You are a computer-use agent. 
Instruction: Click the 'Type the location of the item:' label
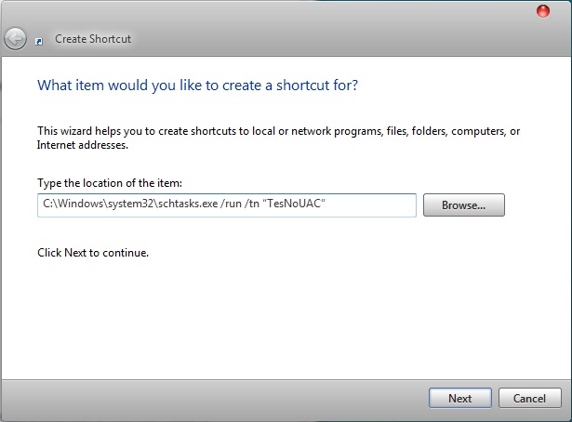[110, 182]
